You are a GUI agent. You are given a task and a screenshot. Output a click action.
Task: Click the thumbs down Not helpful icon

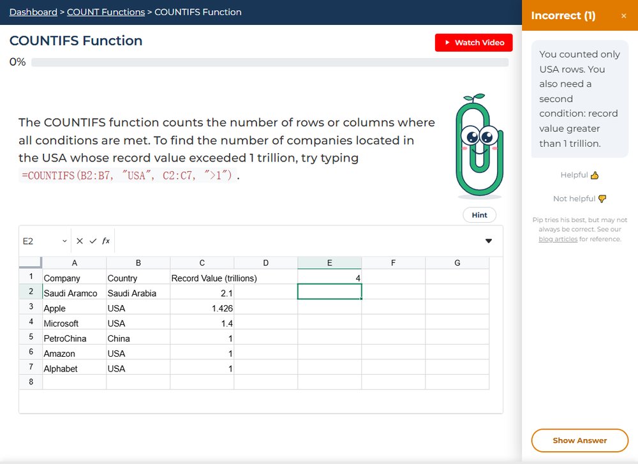pos(602,198)
